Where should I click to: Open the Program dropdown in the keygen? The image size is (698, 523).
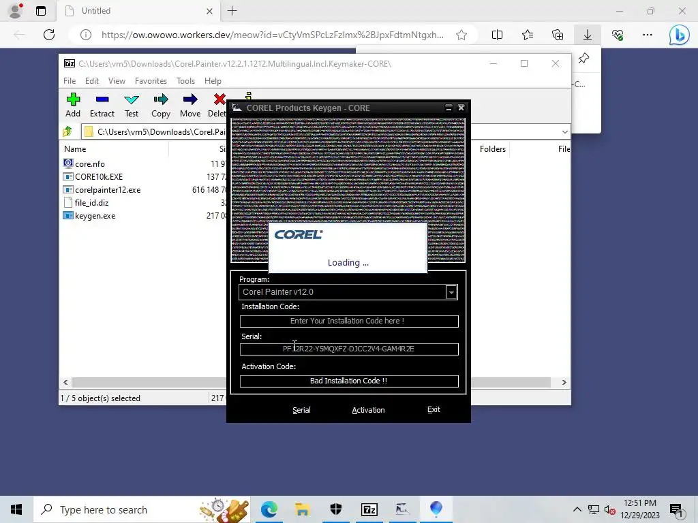(x=451, y=292)
